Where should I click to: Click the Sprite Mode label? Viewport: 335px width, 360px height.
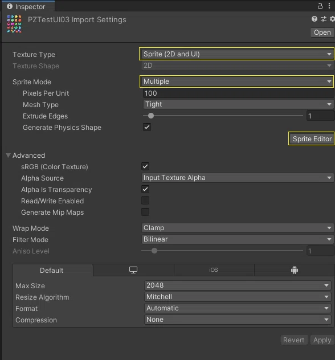(32, 82)
